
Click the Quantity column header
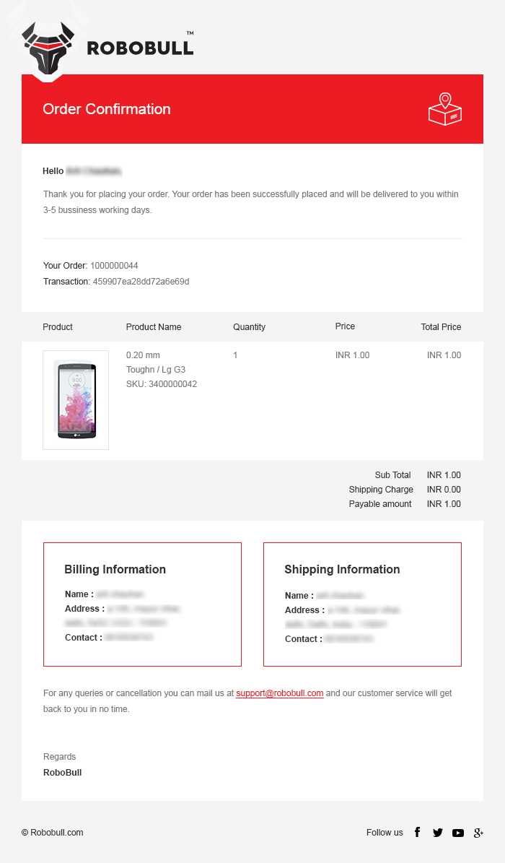249,327
